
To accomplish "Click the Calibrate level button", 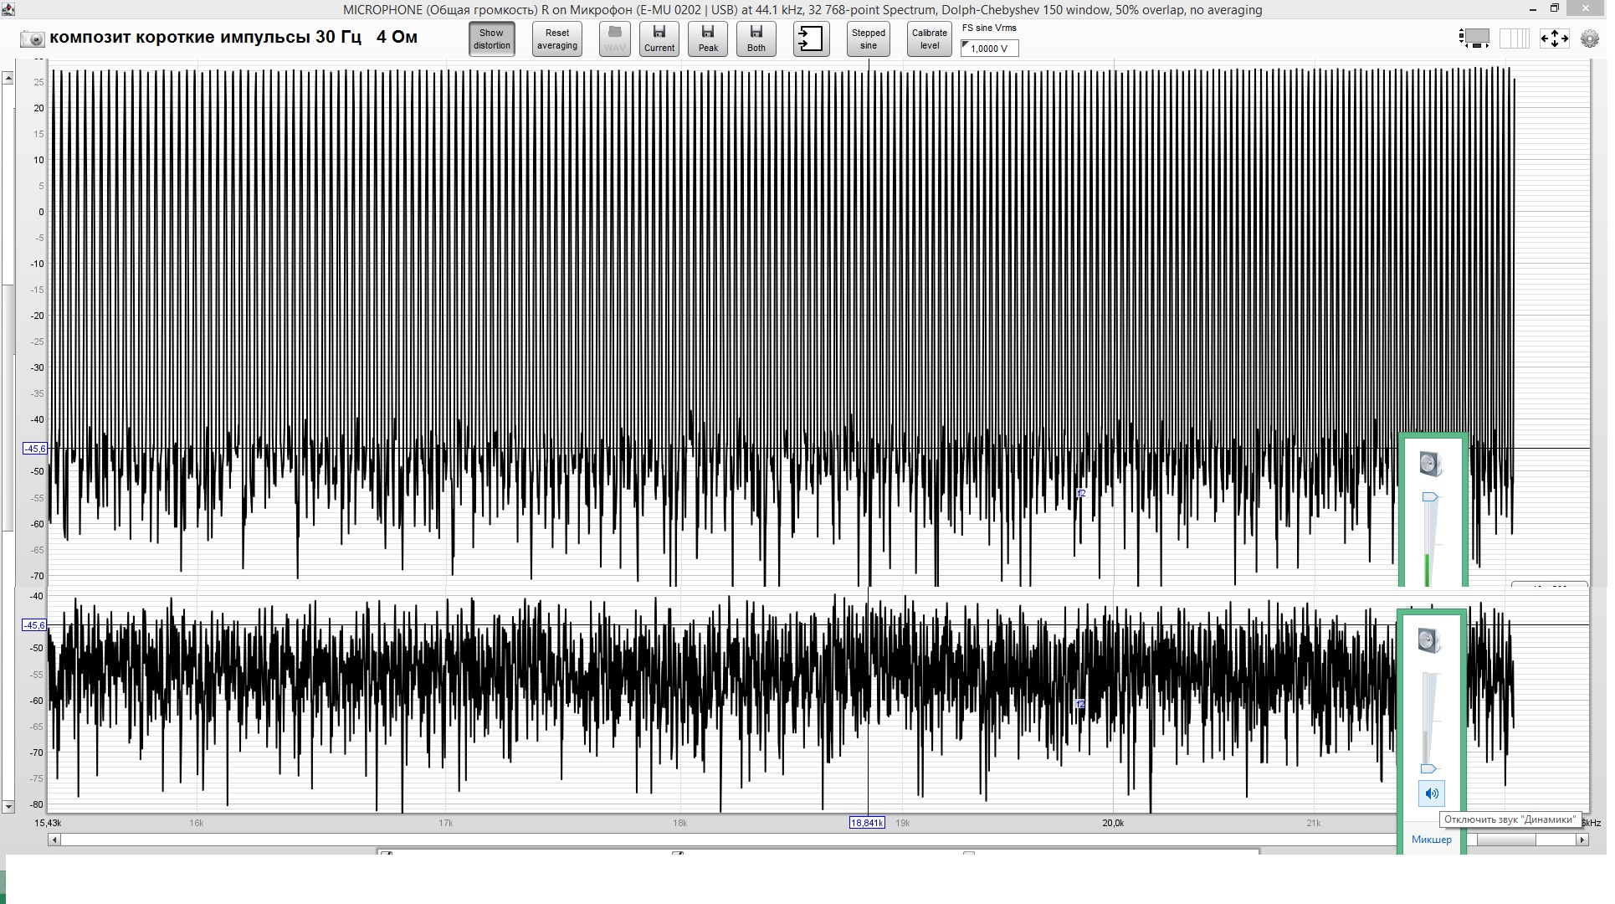I will pyautogui.click(x=929, y=39).
